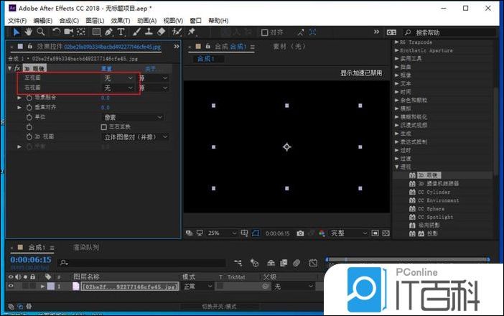The width and height of the screenshot is (504, 316).
Task: Click the Selection arrow tool
Action: point(16,32)
